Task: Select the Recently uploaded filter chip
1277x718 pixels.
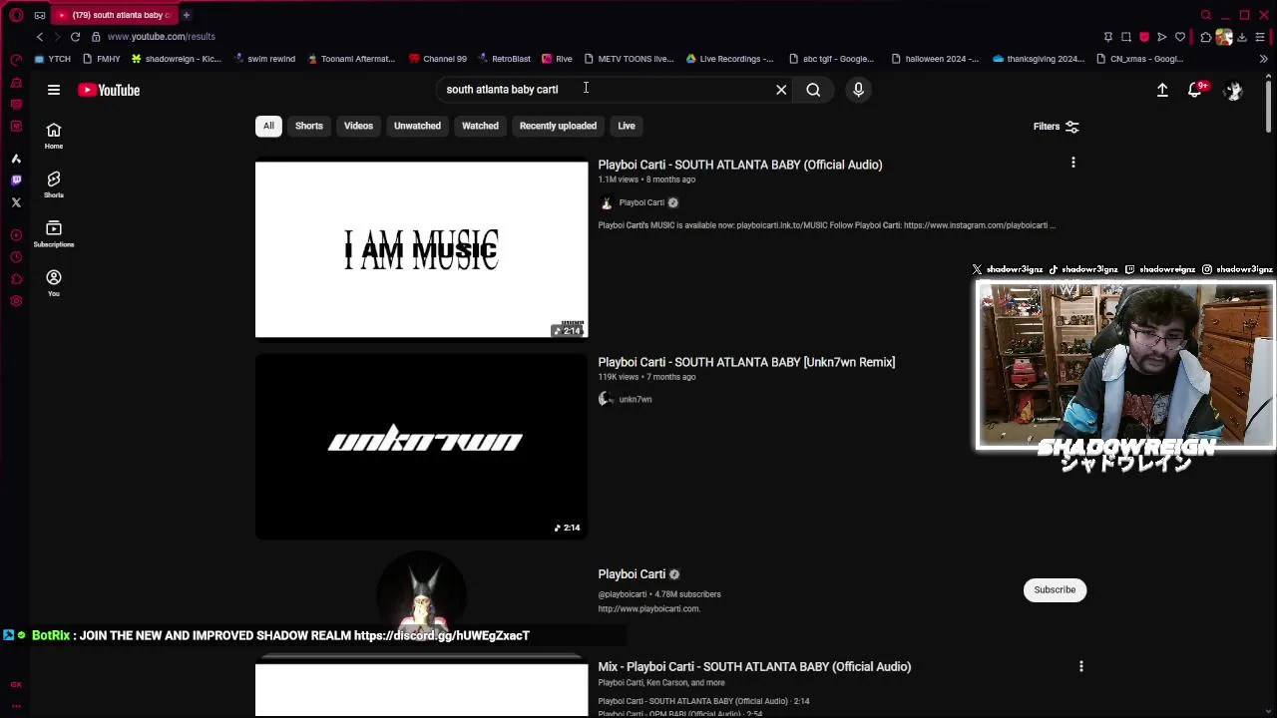Action: (558, 126)
